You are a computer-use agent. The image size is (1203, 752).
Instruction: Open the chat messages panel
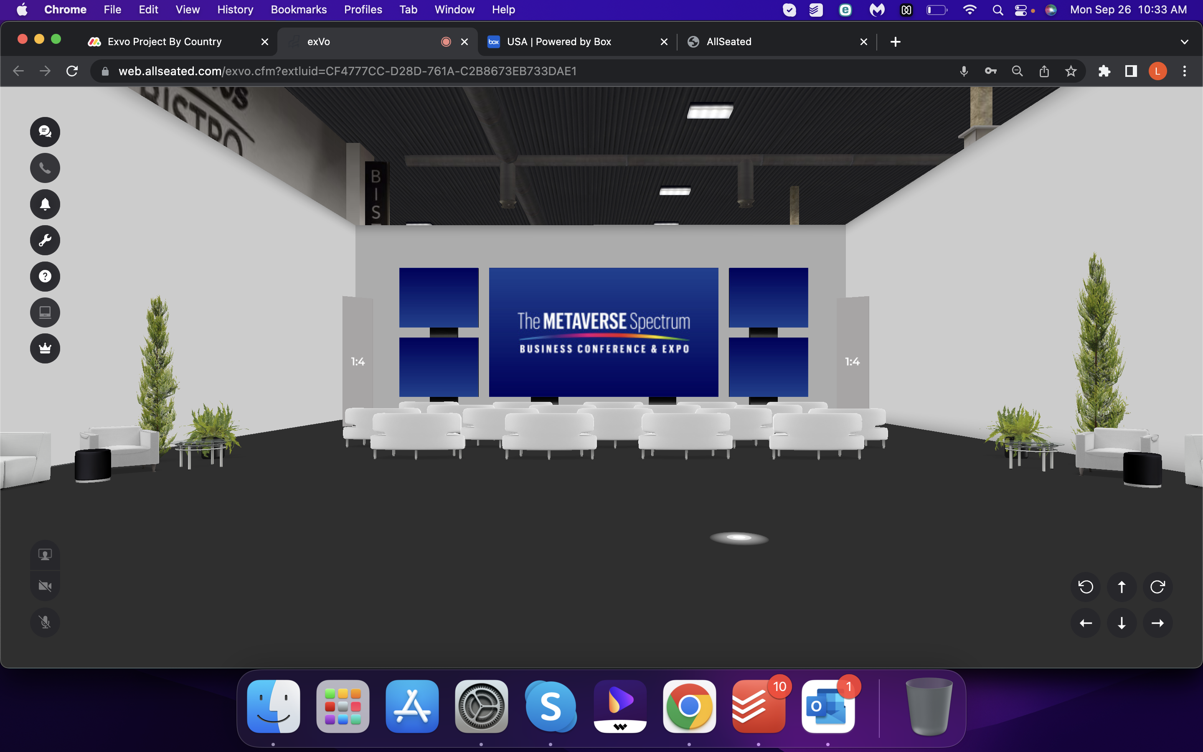click(x=45, y=132)
